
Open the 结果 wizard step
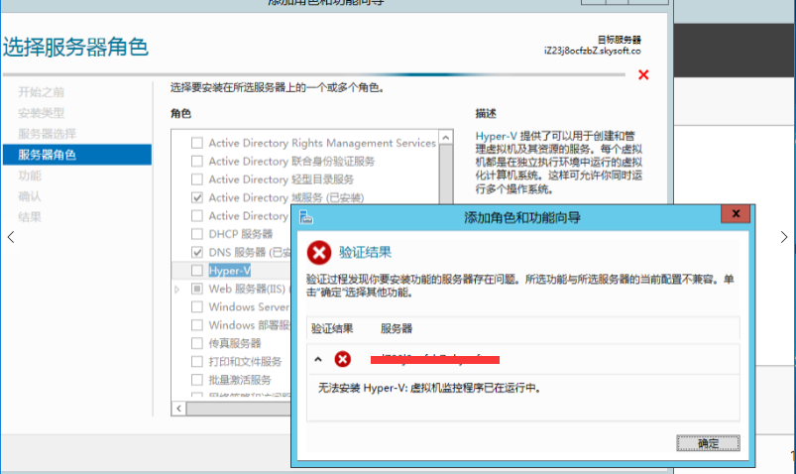point(30,217)
